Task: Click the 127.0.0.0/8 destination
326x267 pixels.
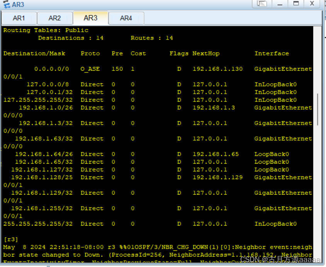Action: (48, 84)
